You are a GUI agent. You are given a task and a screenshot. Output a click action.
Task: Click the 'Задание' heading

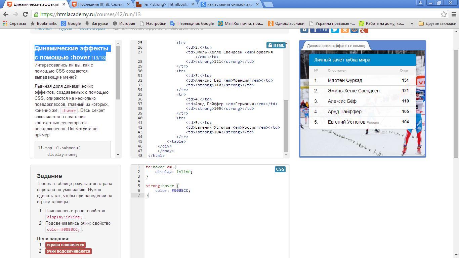(49, 176)
